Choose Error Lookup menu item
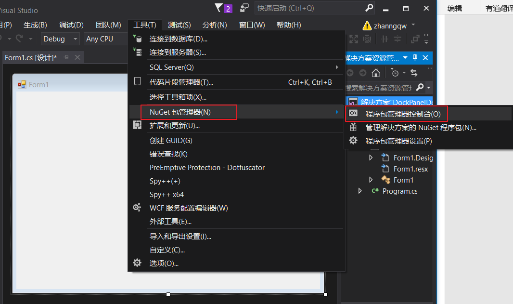 (x=236, y=154)
